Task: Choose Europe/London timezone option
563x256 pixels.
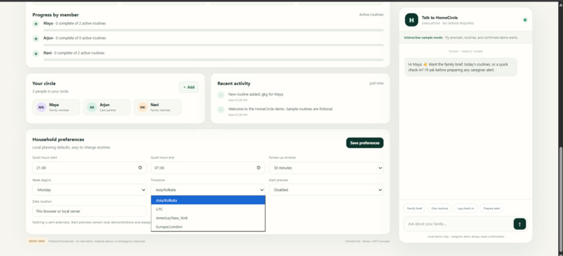Action: point(208,227)
